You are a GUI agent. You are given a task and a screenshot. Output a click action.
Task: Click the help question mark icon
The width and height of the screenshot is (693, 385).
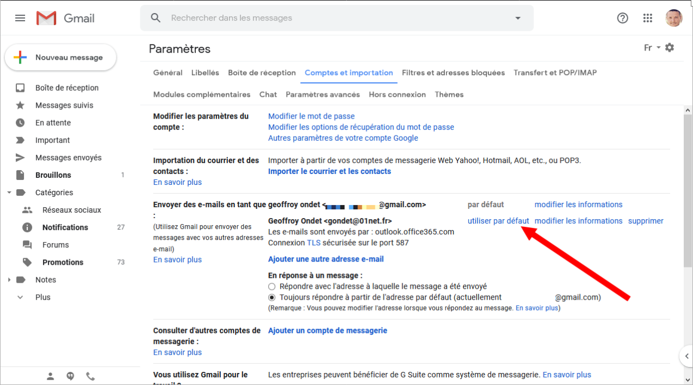click(622, 18)
